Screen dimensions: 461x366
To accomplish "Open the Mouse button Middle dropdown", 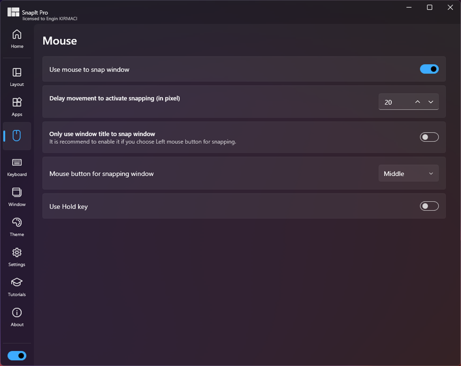I will pyautogui.click(x=408, y=173).
